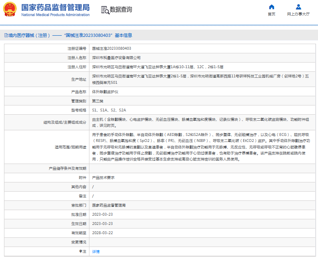Click management class 第三类
Viewport: 318px width, 259px height.
tap(97, 101)
